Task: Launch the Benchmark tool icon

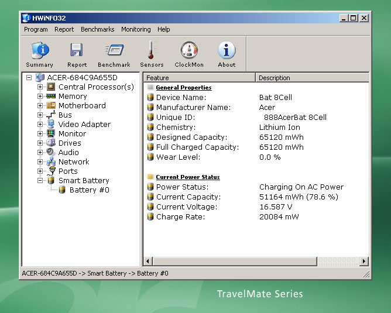Action: coord(114,50)
